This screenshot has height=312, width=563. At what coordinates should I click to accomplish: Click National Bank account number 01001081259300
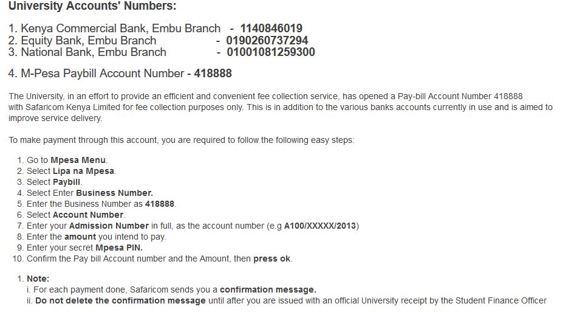point(271,52)
